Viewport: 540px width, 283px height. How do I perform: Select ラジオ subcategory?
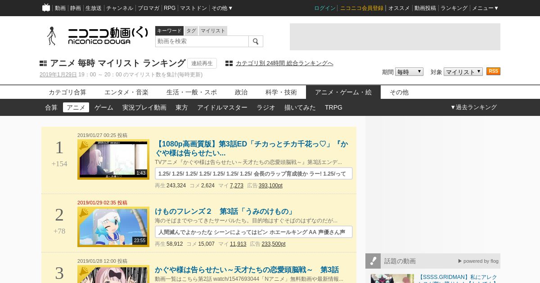pyautogui.click(x=266, y=107)
